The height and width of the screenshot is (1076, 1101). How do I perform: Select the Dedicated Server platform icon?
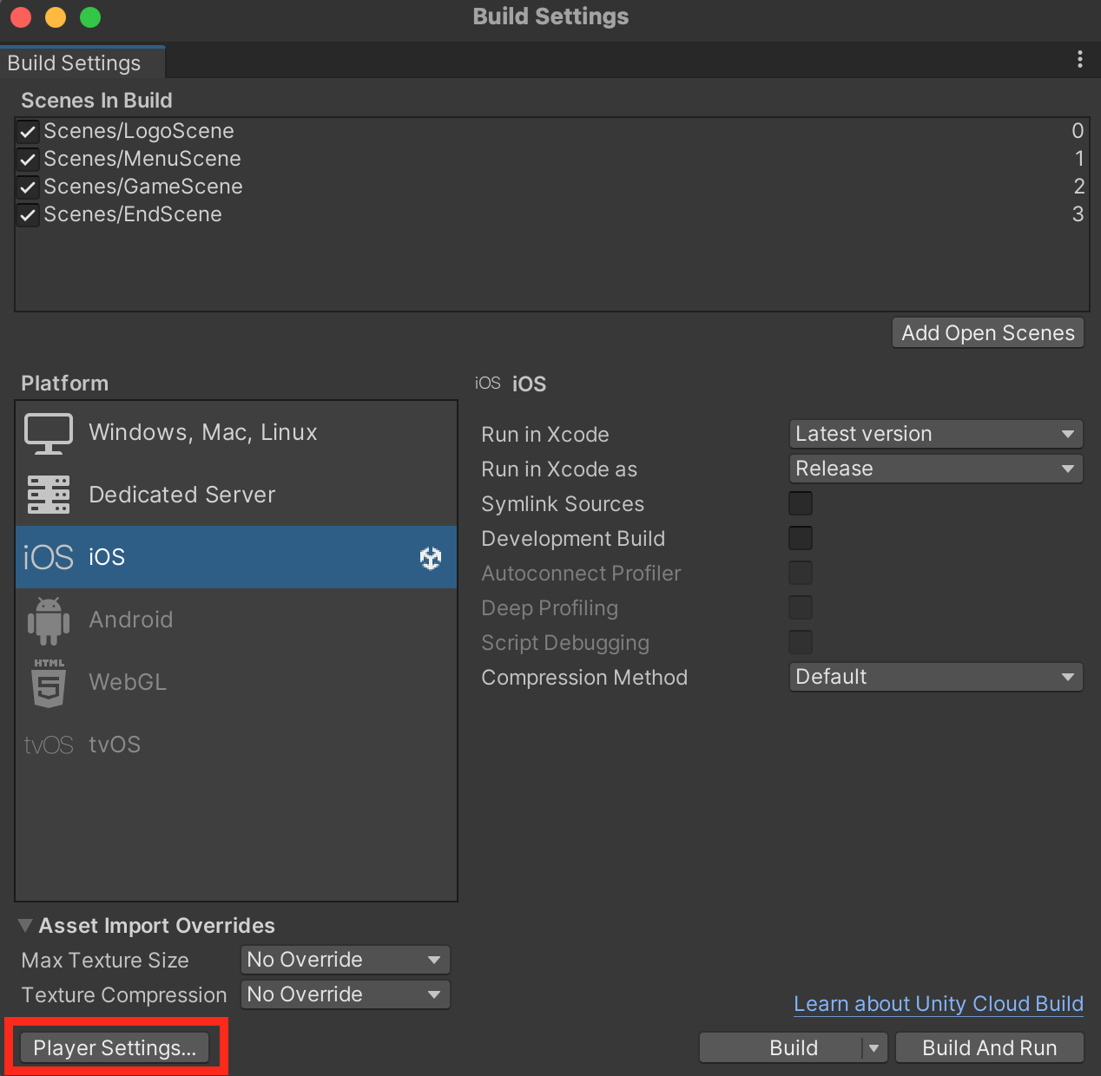49,495
